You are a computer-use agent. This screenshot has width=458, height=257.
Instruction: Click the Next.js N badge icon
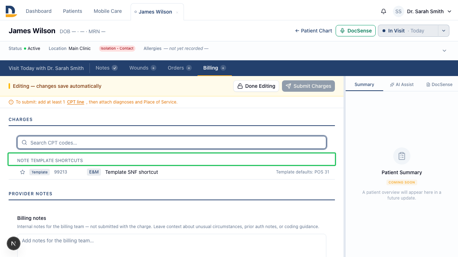(14, 243)
